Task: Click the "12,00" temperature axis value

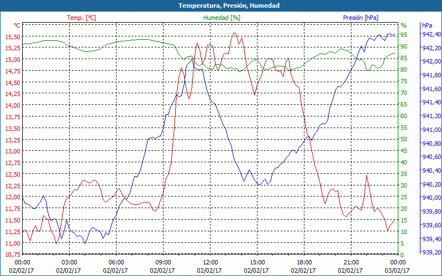Action: pos(13,197)
